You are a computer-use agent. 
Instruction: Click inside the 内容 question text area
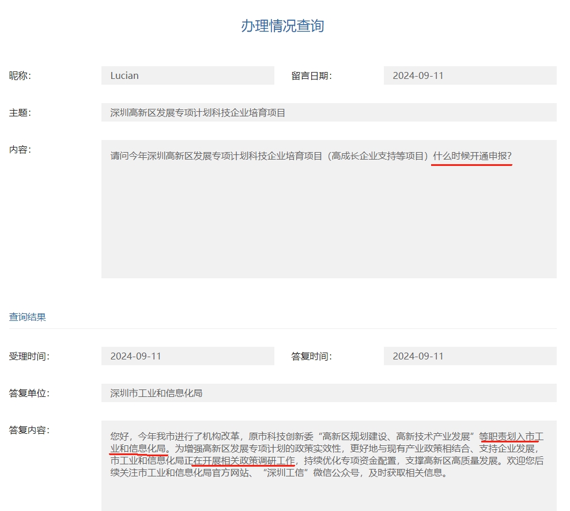329,219
